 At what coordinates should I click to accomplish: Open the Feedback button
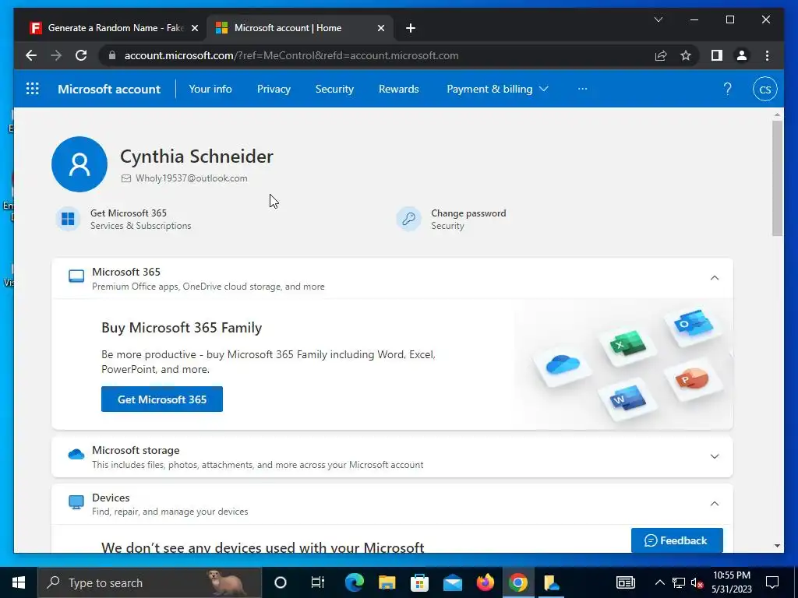tap(677, 540)
